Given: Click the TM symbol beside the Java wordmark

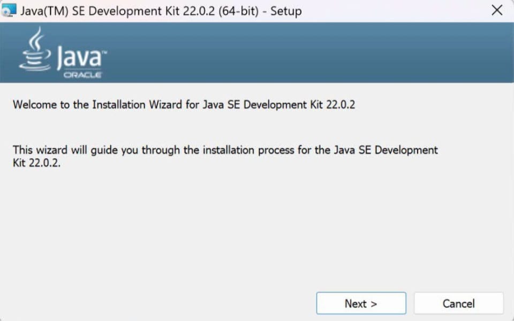Looking at the screenshot, I should pyautogui.click(x=104, y=52).
